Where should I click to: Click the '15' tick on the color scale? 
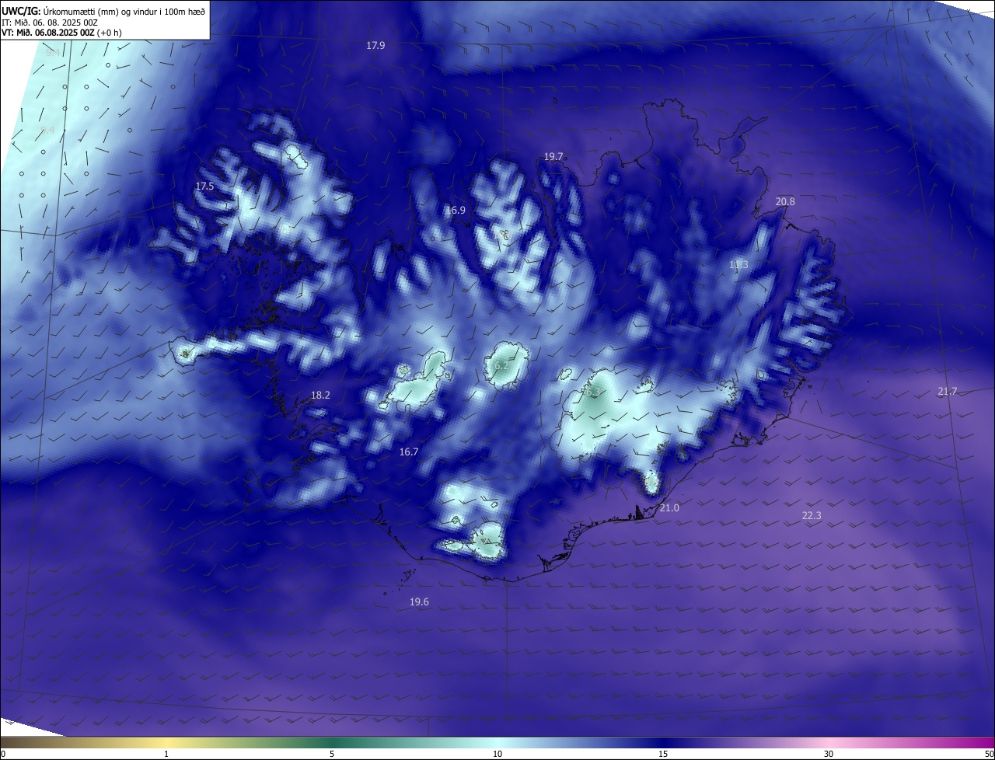[663, 755]
